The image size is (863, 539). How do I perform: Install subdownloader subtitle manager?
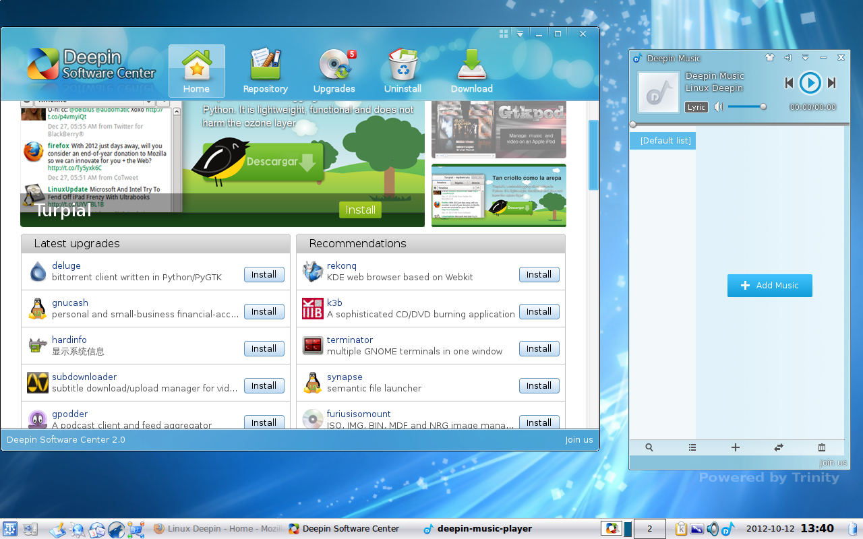point(264,385)
